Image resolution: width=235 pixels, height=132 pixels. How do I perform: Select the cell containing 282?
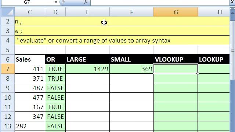tap(30, 126)
